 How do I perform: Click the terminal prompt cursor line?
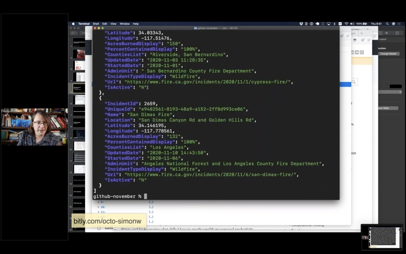click(x=145, y=196)
